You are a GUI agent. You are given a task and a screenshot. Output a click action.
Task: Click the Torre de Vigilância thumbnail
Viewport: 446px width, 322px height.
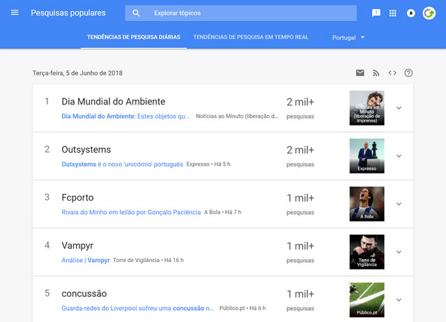[367, 252]
